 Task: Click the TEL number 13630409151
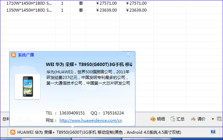[x=72, y=113]
